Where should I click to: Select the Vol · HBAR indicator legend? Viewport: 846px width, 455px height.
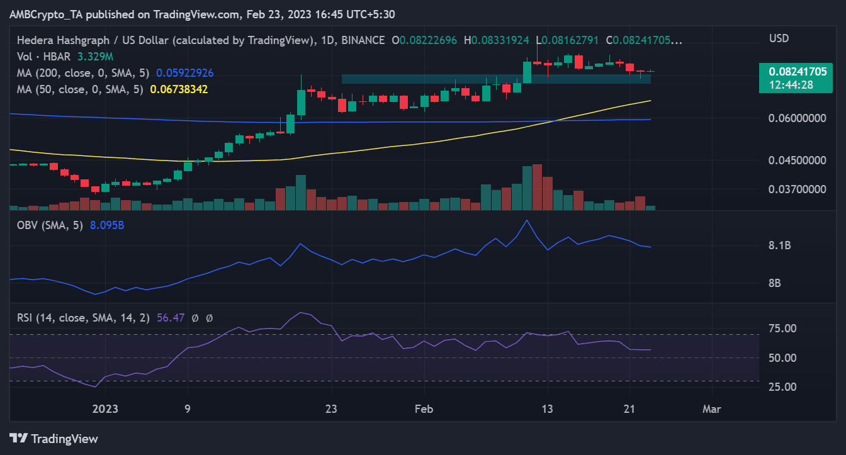45,57
